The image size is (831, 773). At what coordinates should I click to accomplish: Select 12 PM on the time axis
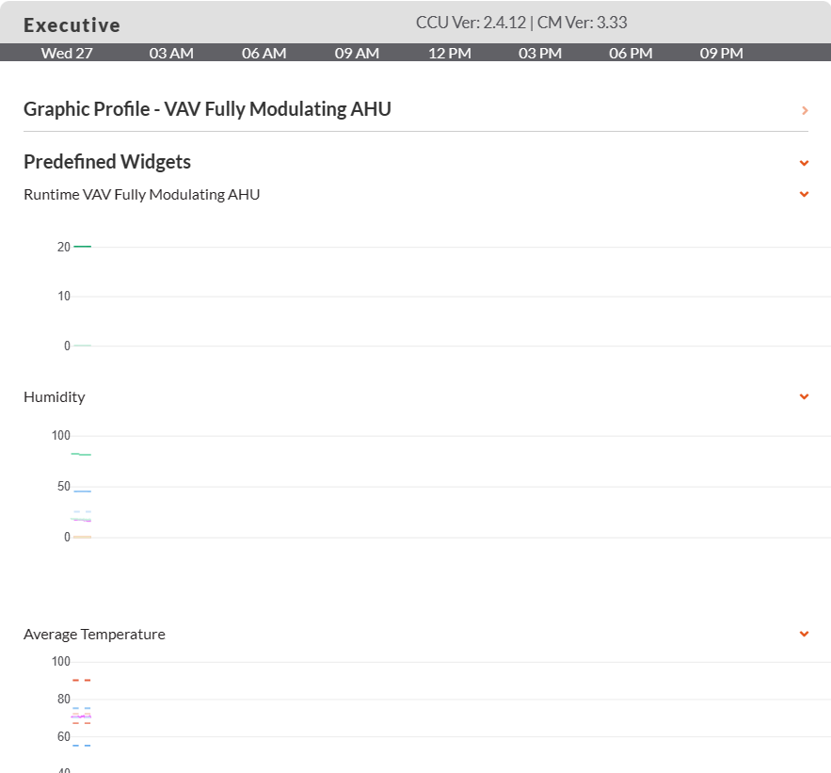pos(450,53)
